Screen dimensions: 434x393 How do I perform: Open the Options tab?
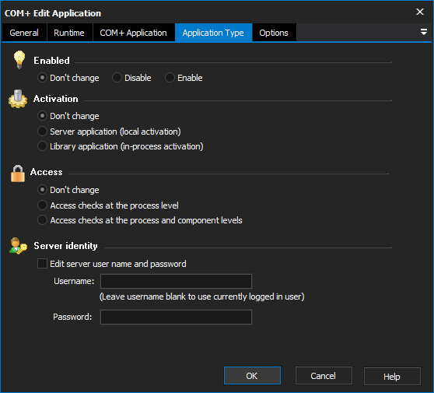click(274, 33)
